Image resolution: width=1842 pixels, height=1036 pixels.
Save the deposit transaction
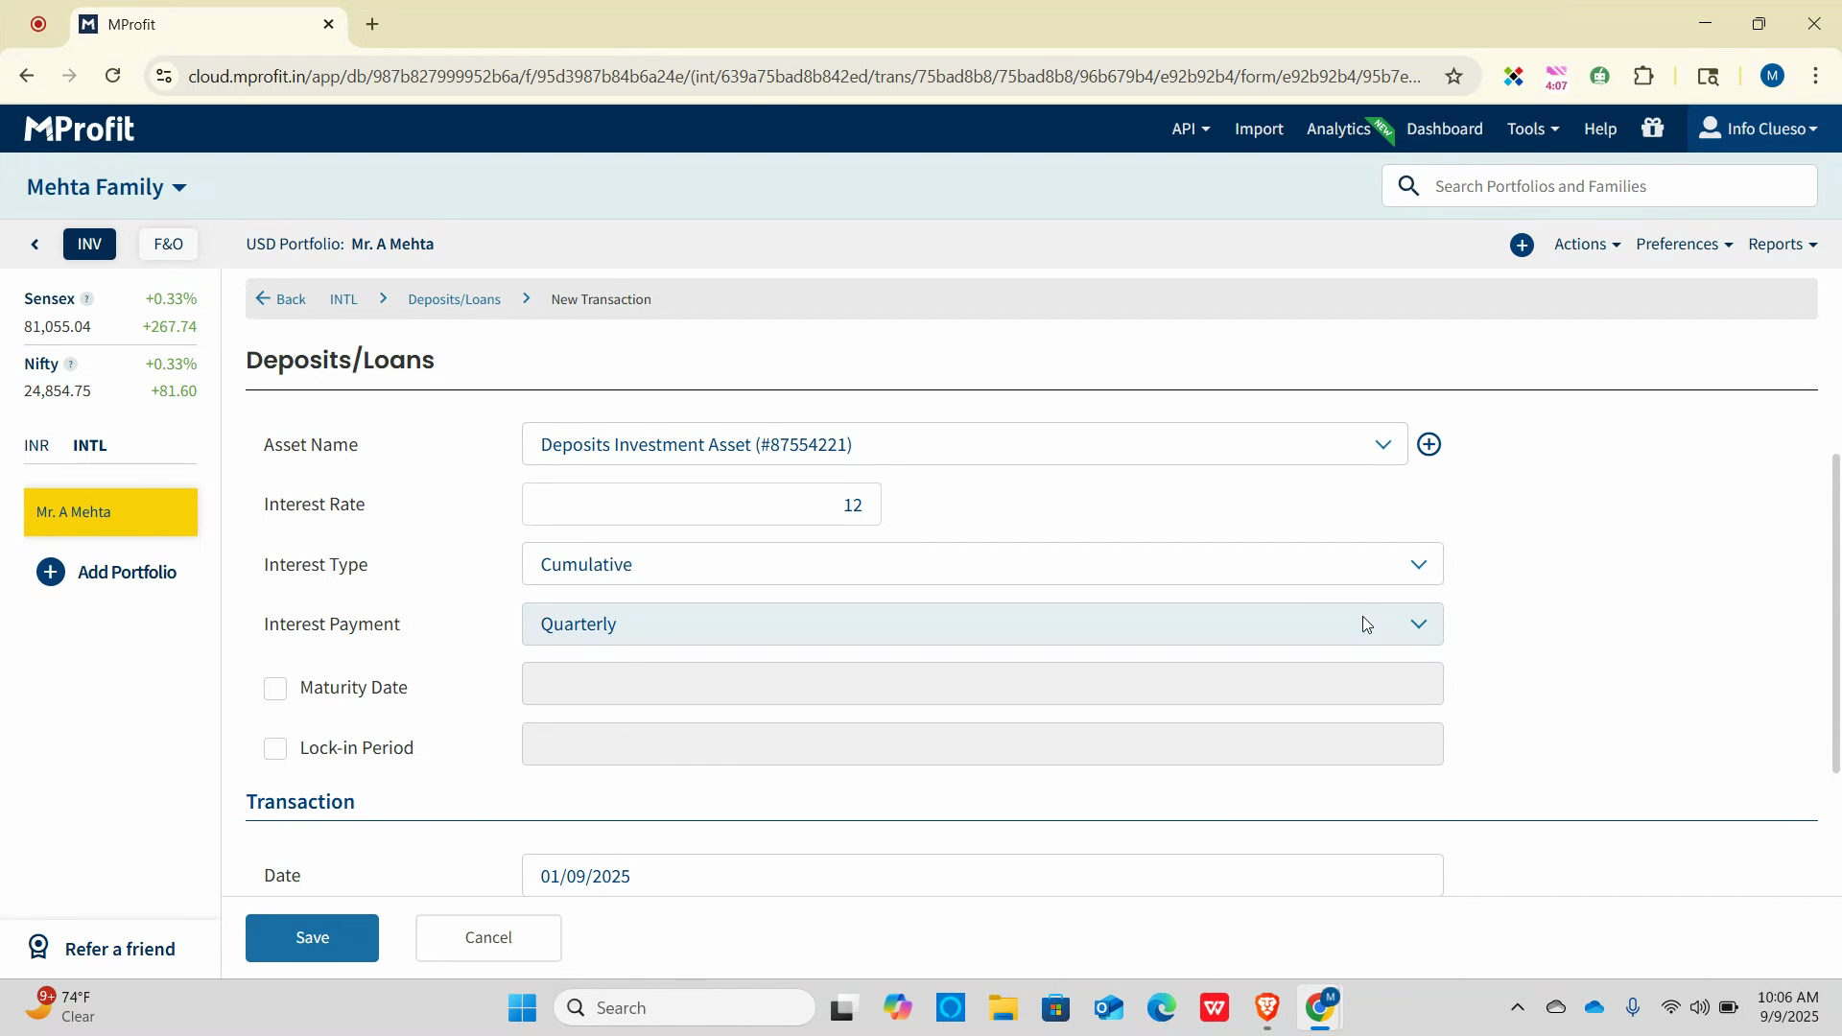(312, 937)
